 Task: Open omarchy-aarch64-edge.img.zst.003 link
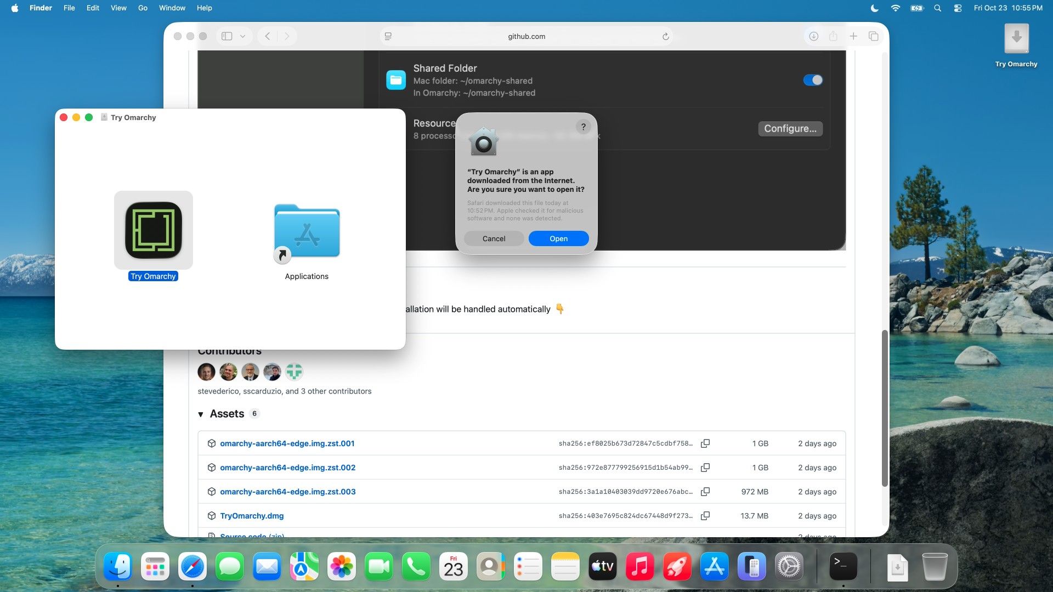pyautogui.click(x=288, y=492)
